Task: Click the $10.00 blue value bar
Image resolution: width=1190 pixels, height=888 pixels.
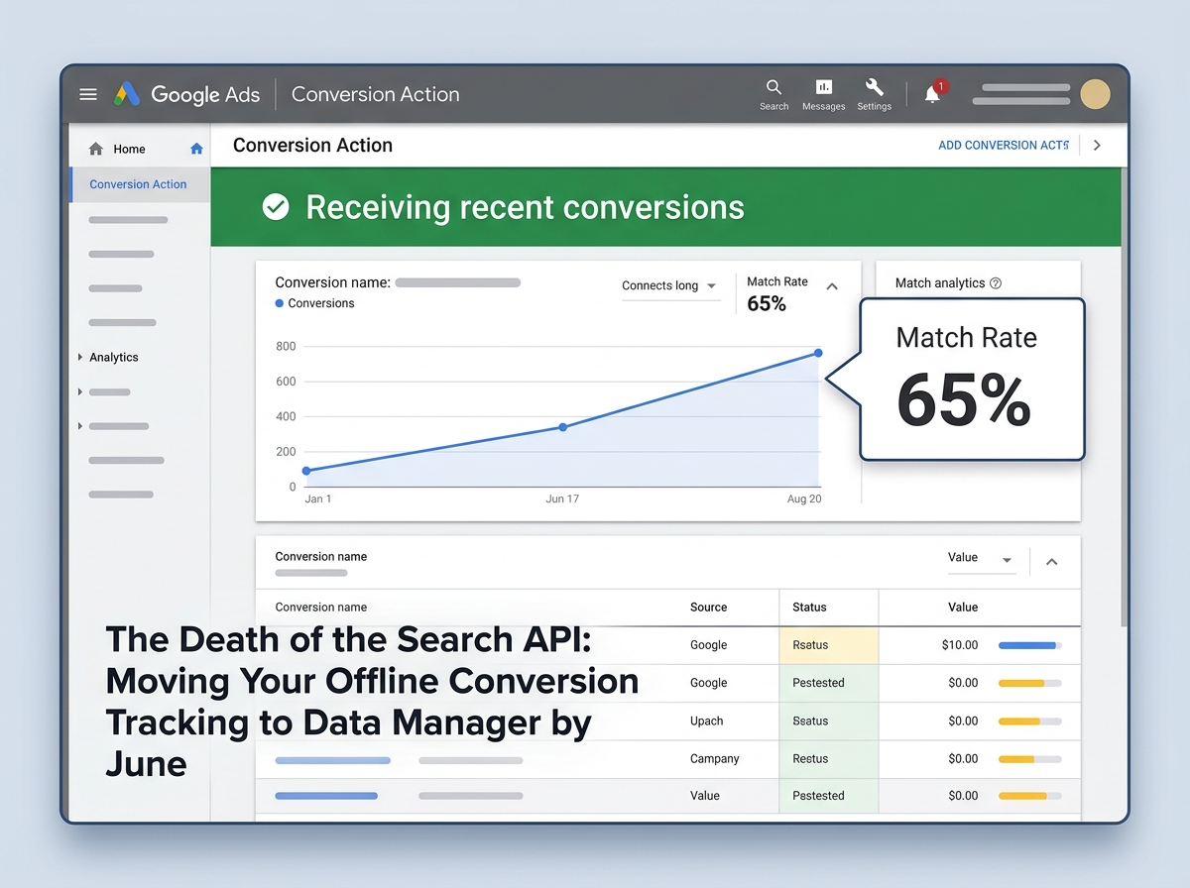Action: 1029,645
